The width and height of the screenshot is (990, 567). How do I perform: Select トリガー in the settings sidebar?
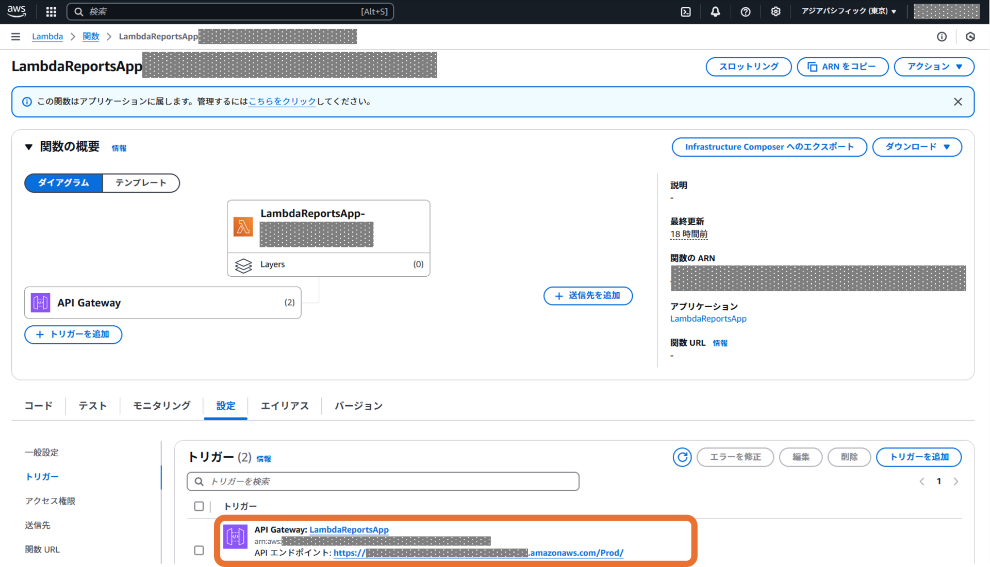click(42, 477)
